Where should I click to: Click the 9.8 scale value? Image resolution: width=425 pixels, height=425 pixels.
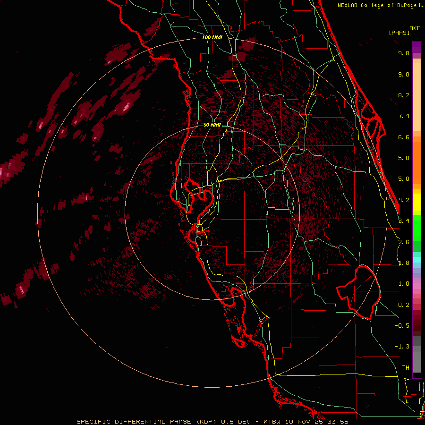[404, 53]
